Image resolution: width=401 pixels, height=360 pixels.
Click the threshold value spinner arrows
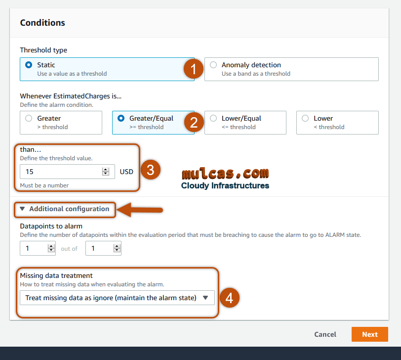click(x=105, y=172)
